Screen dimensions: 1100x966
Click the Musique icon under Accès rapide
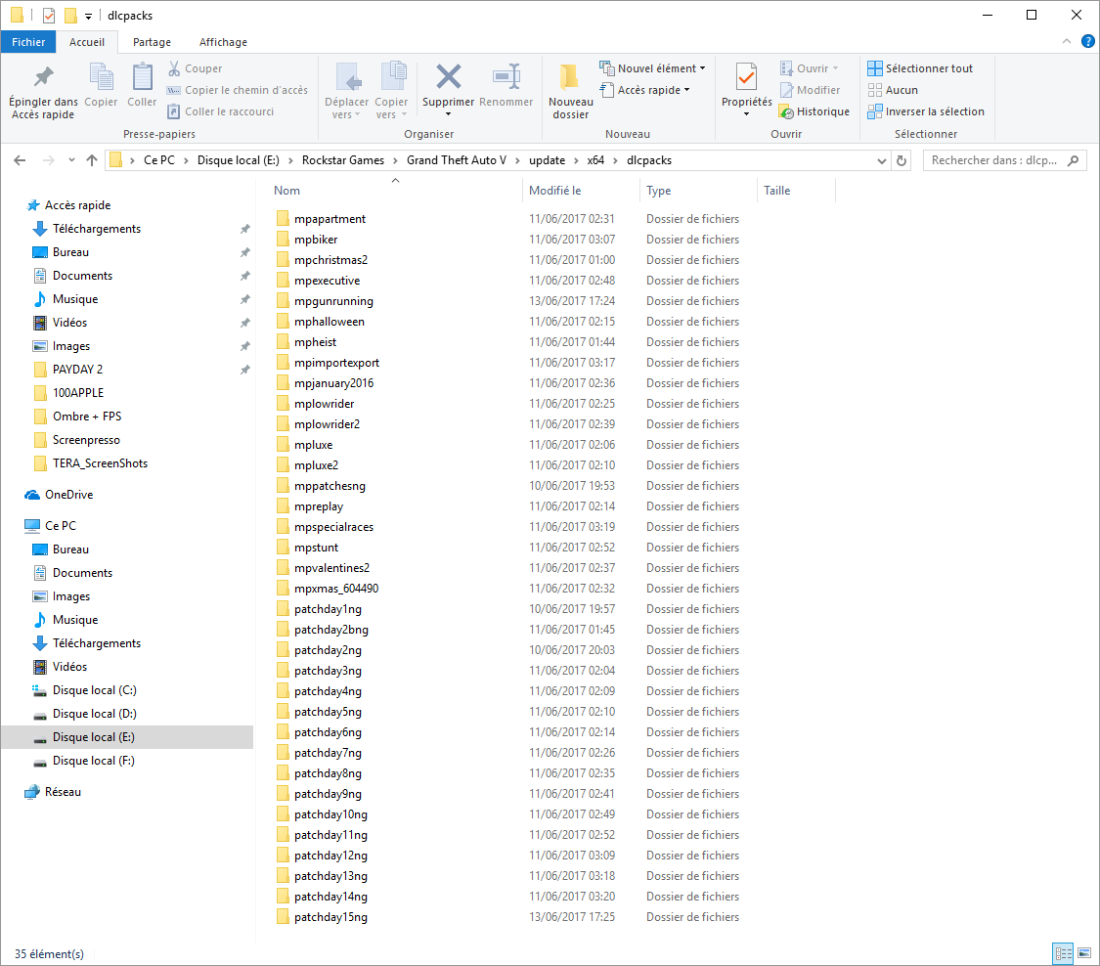click(40, 299)
